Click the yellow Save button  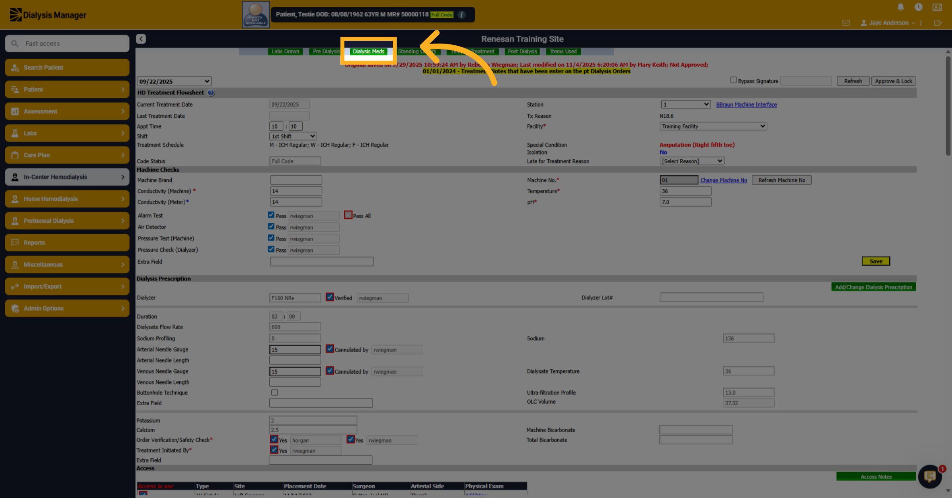click(876, 261)
